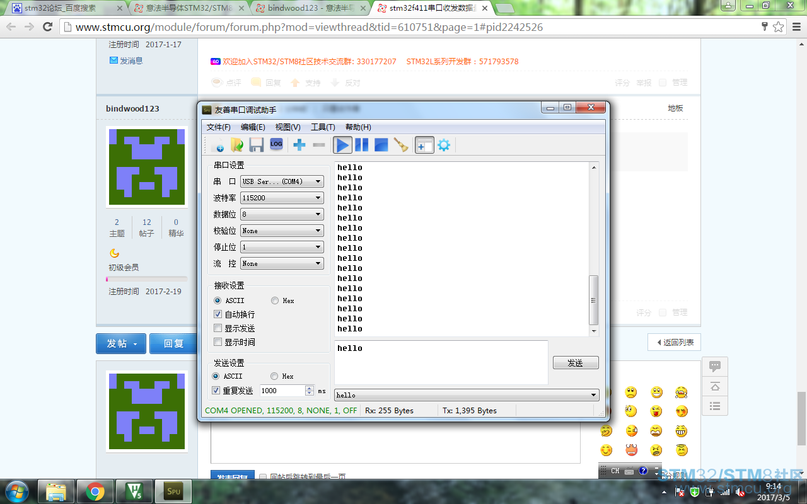
Task: Click the LOG toolbar icon
Action: click(276, 144)
